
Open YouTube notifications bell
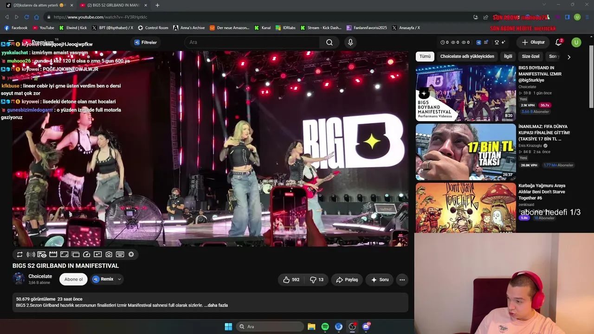click(559, 42)
